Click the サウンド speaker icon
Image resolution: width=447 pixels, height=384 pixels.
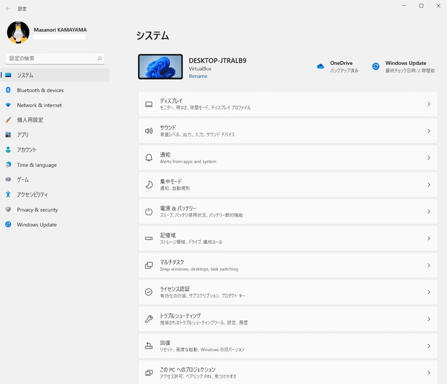click(149, 131)
